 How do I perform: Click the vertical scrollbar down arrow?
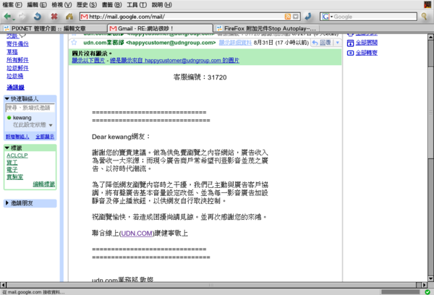coord(430,278)
